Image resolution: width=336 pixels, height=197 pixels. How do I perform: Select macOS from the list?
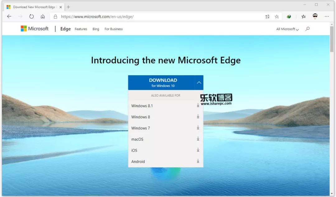pyautogui.click(x=166, y=139)
